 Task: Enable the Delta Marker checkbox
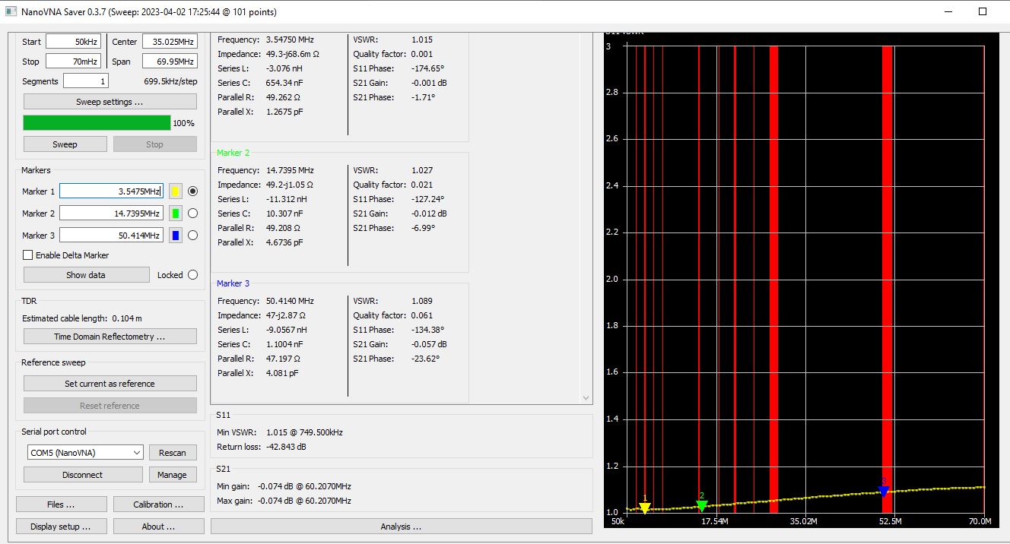[28, 255]
